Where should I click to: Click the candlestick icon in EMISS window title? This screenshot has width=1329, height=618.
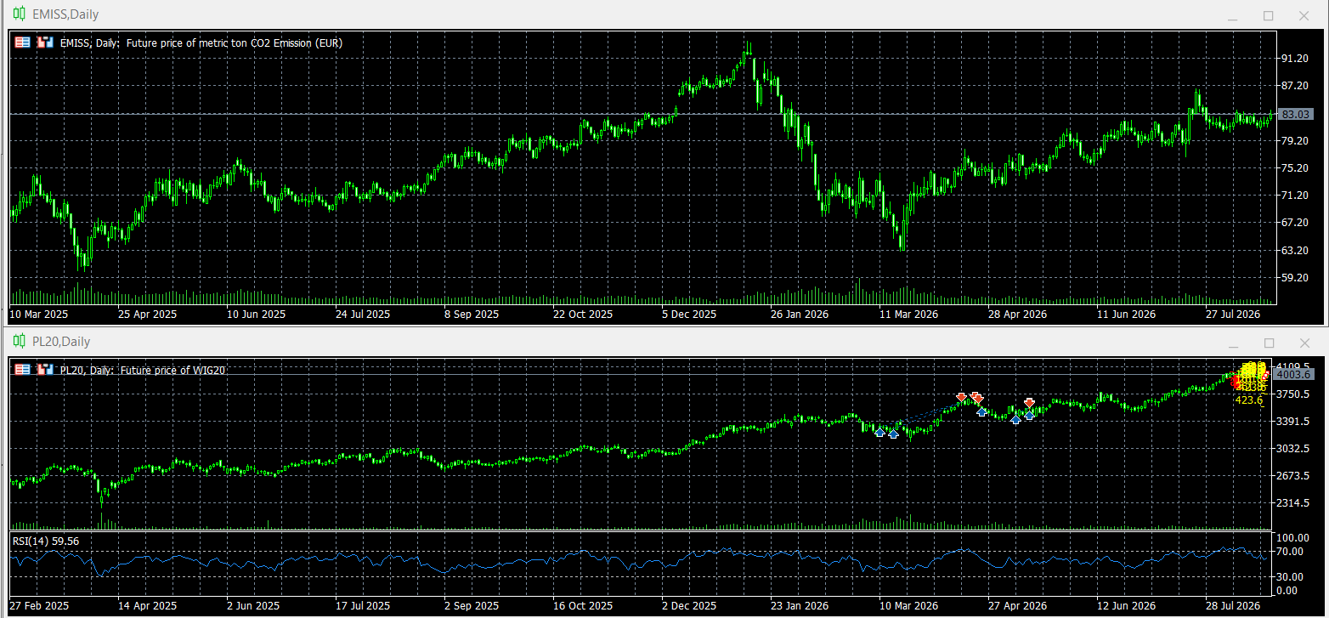[19, 14]
